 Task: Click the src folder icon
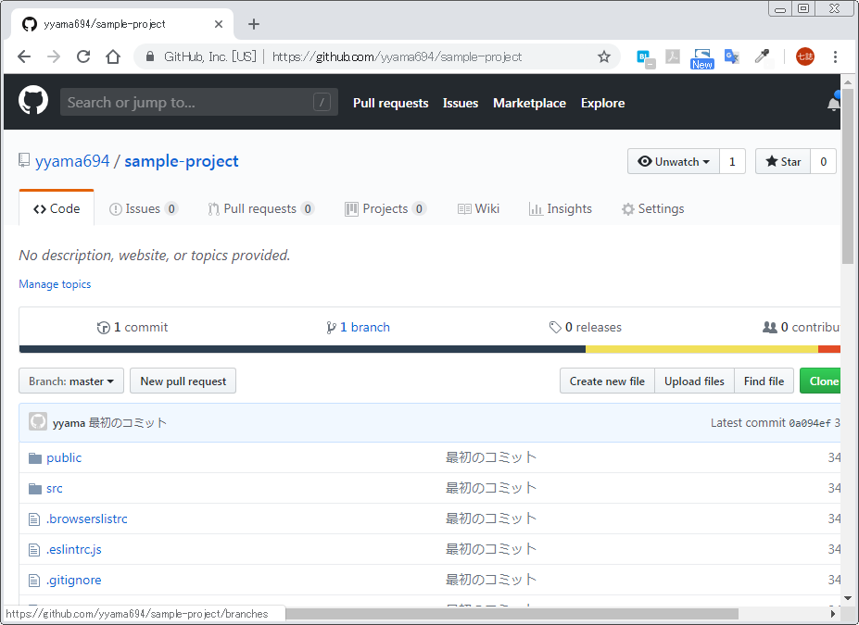click(35, 489)
